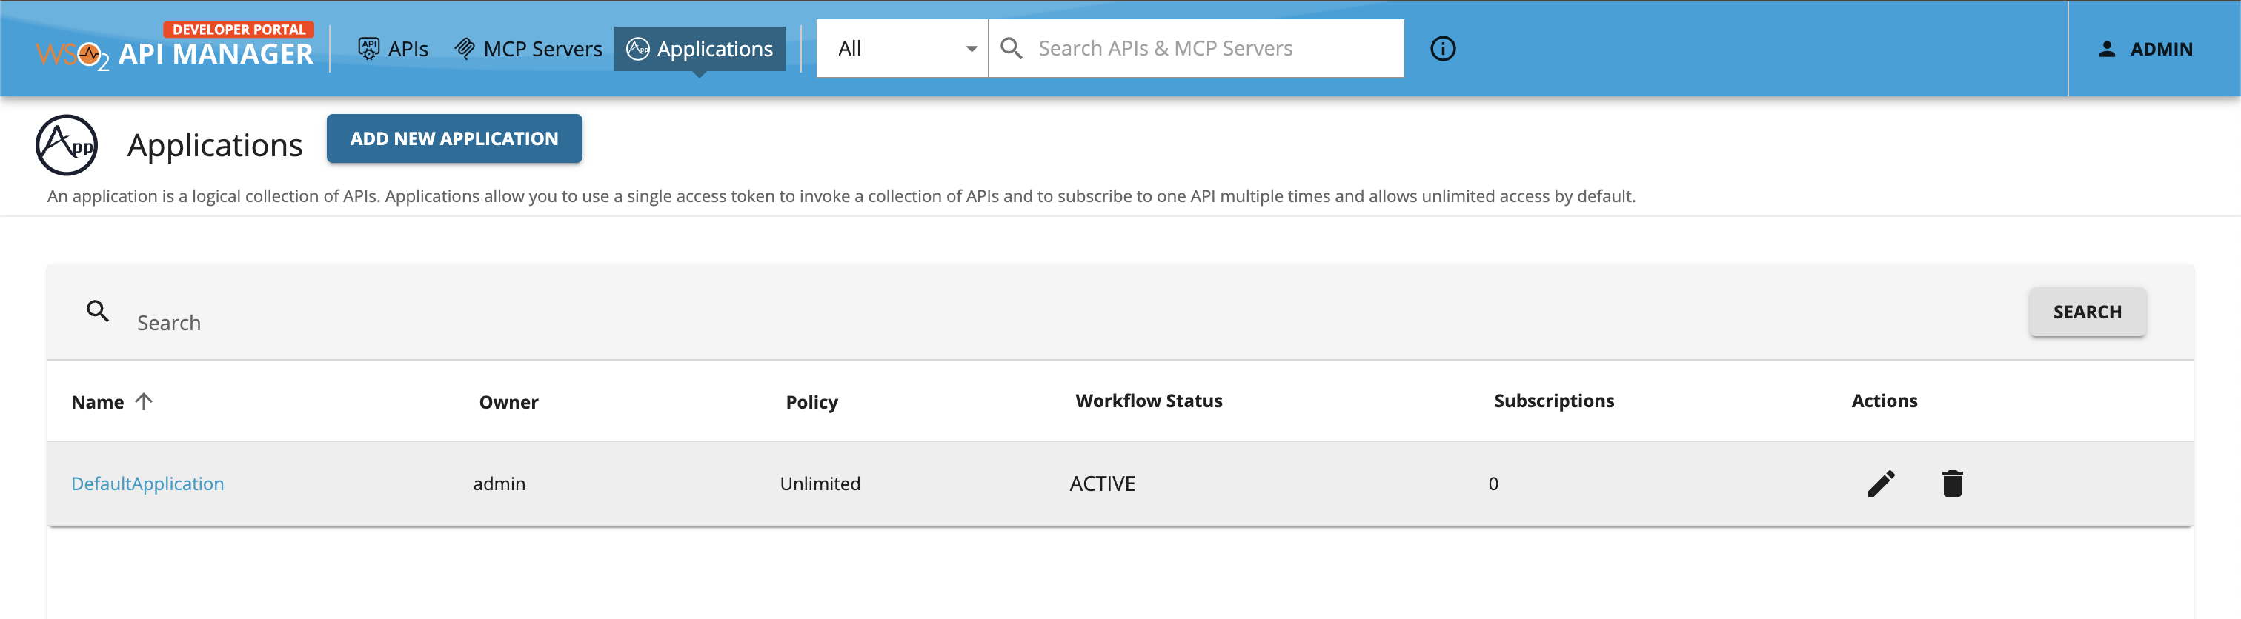Click the WSO2 API Manager logo
Viewport: 2241px width, 619px height.
(x=174, y=48)
